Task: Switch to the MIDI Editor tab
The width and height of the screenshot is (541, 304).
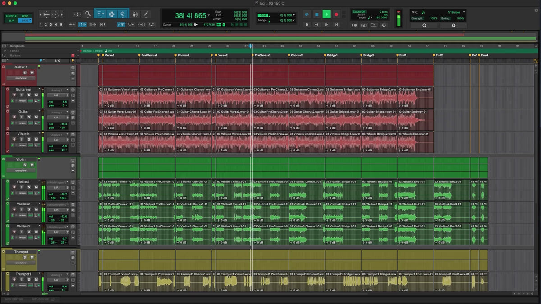Action: tap(14, 299)
